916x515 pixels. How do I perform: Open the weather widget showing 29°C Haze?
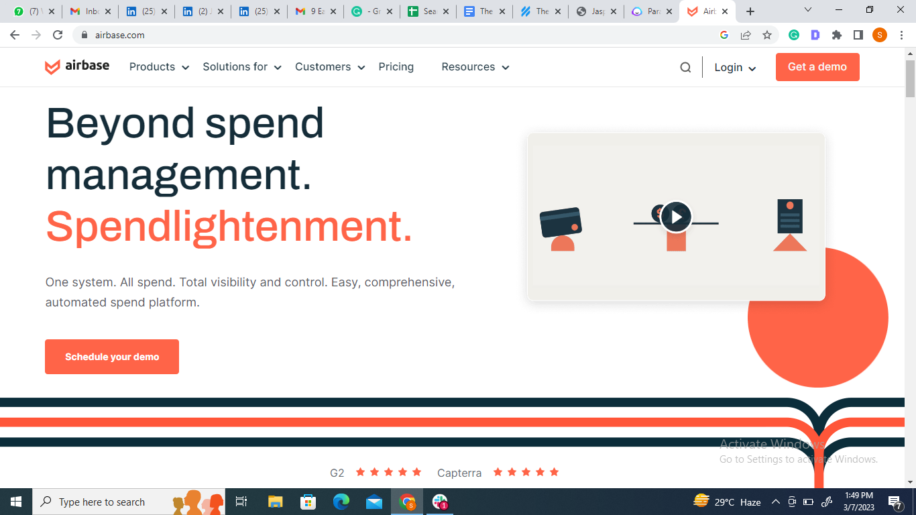727,502
